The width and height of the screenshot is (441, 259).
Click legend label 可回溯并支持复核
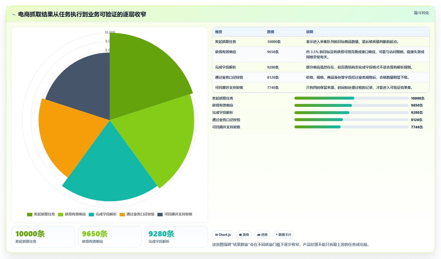[x=178, y=214]
